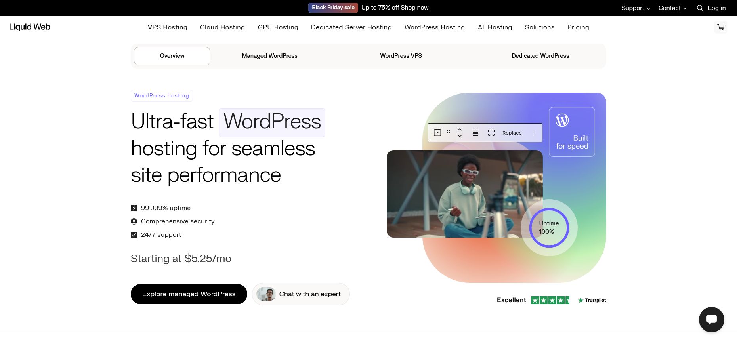Click the Replace button in block toolbar

click(x=512, y=133)
